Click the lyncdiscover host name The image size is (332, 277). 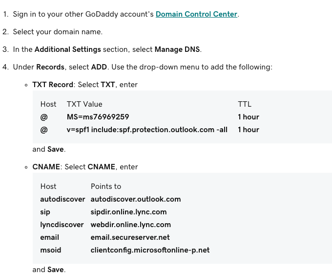tap(62, 225)
